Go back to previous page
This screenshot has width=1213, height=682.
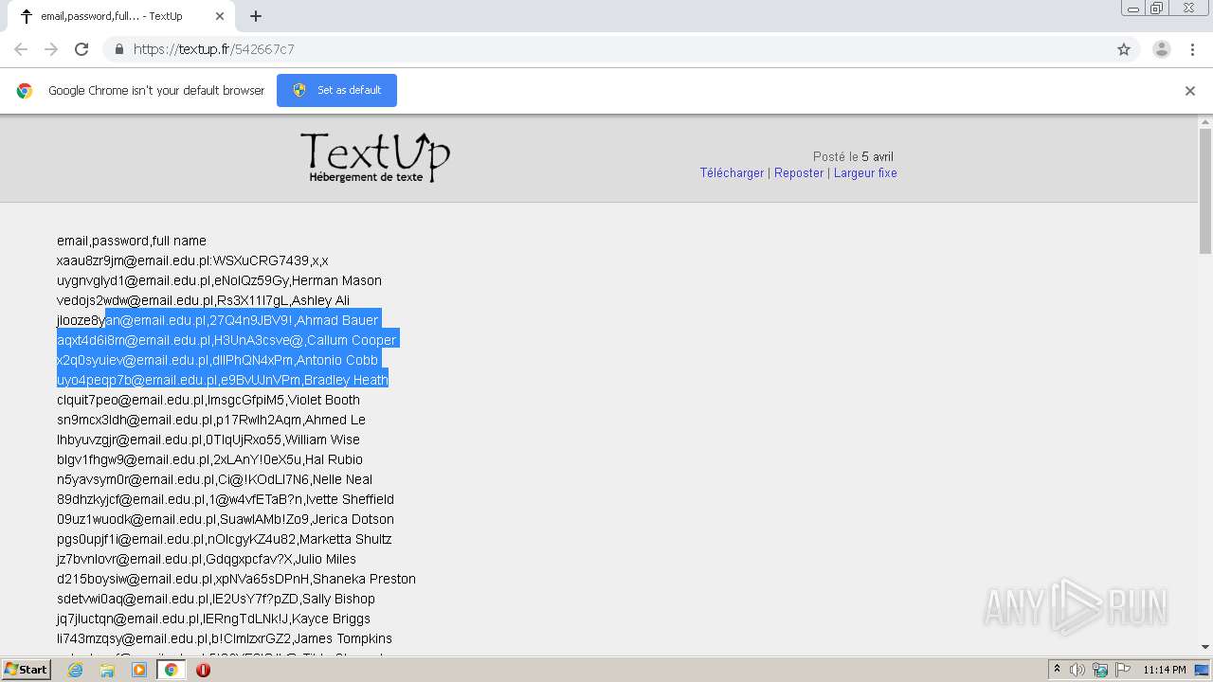[x=21, y=49]
